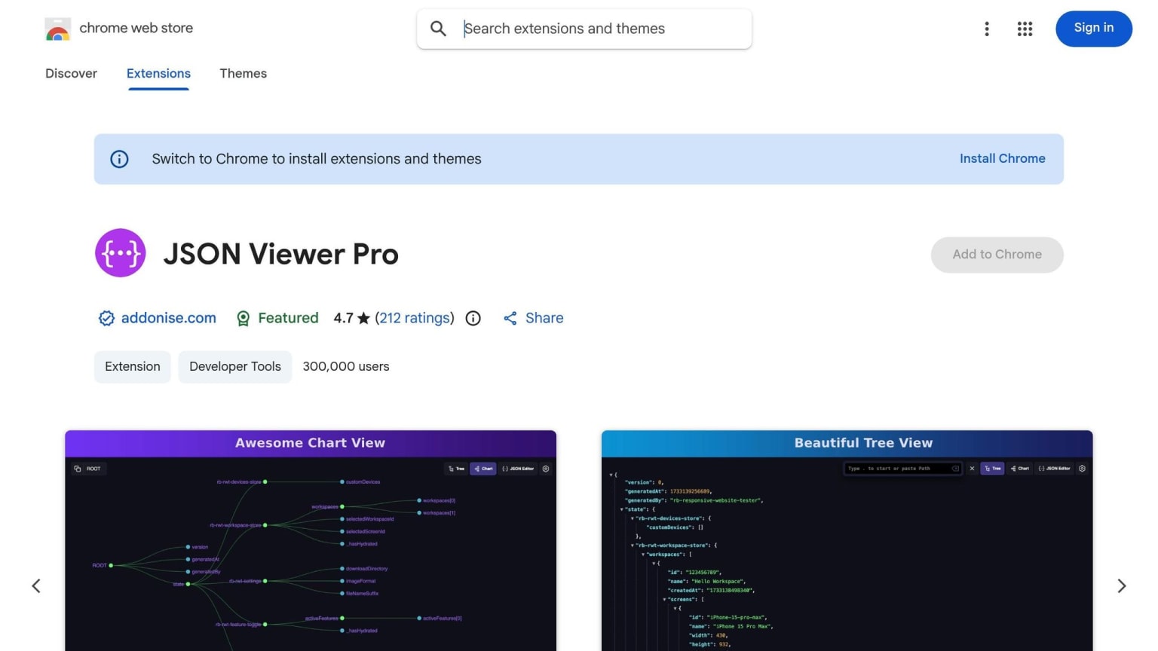
Task: Open the addonise.com publisher link
Action: pos(168,318)
